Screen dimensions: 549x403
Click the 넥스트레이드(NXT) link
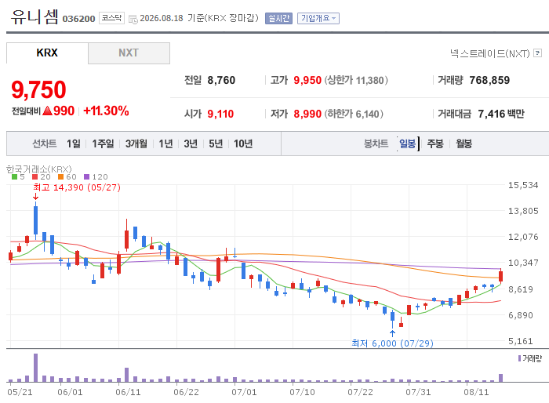(x=490, y=53)
